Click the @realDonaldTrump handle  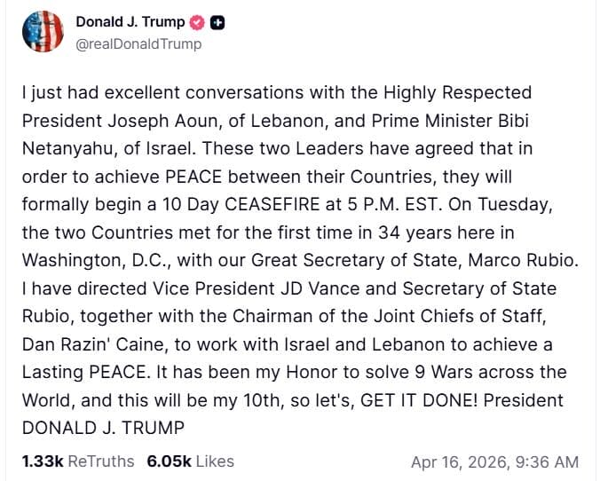pyautogui.click(x=138, y=43)
